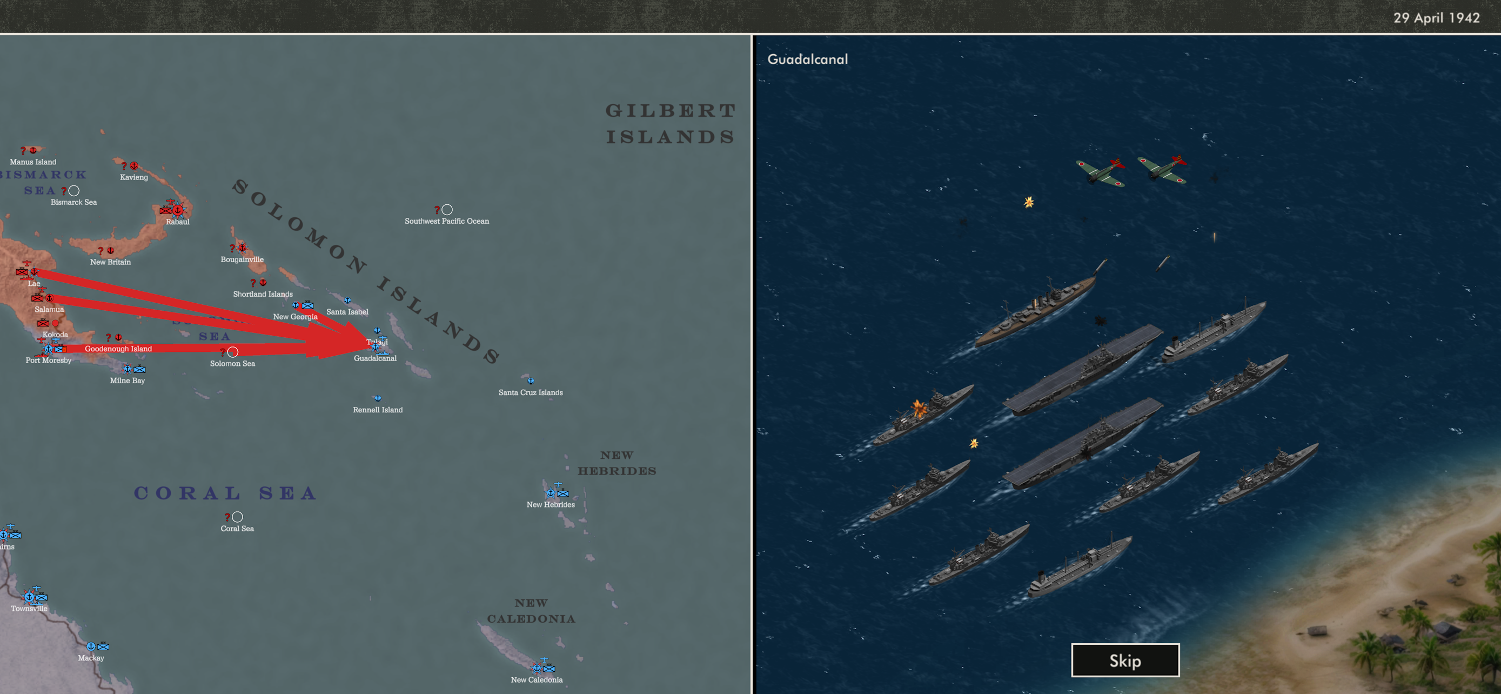The image size is (1501, 694).
Task: Select the Santa Cruz Islands label
Action: point(531,392)
